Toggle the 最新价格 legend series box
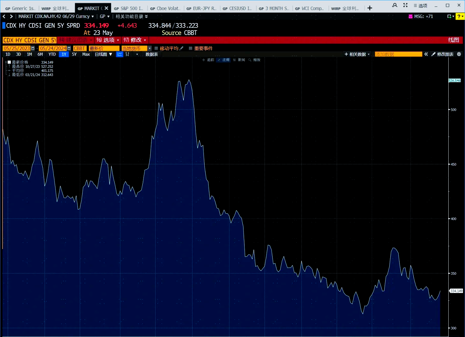This screenshot has height=337, width=465. point(10,62)
